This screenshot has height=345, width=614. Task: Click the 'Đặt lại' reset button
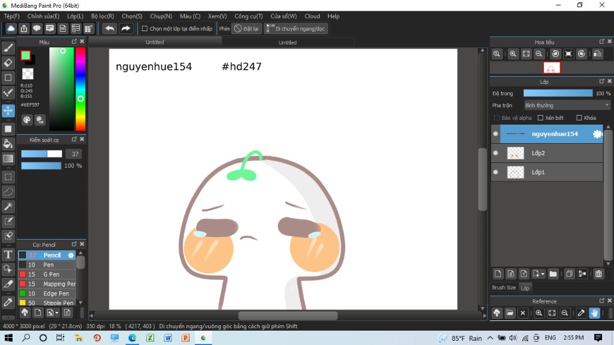pyautogui.click(x=246, y=29)
